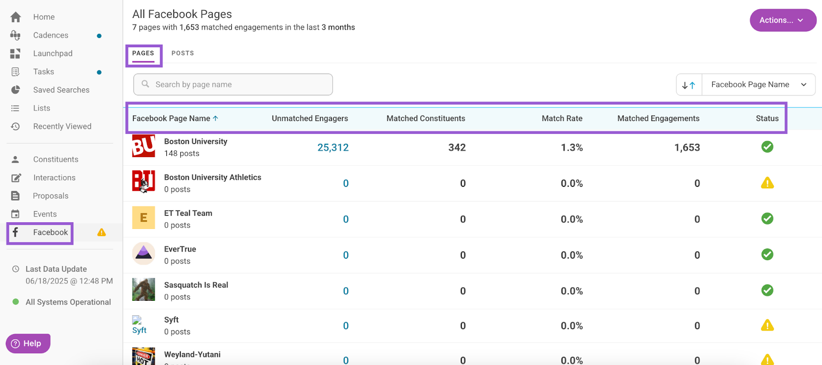Viewport: 822px width, 365px height.
Task: Open Lists in the sidebar
Action: pyautogui.click(x=42, y=108)
